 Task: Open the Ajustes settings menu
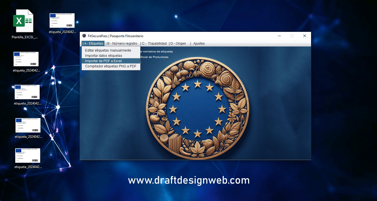199,44
